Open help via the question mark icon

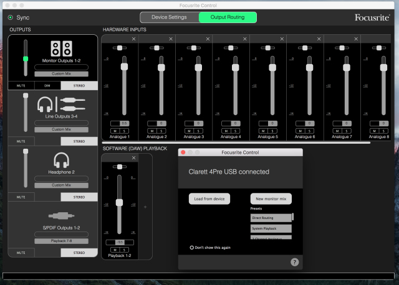pos(294,262)
